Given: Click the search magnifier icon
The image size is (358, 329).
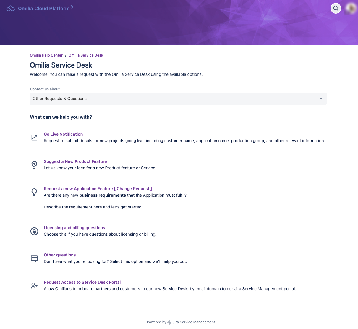Looking at the screenshot, I should coord(336,8).
